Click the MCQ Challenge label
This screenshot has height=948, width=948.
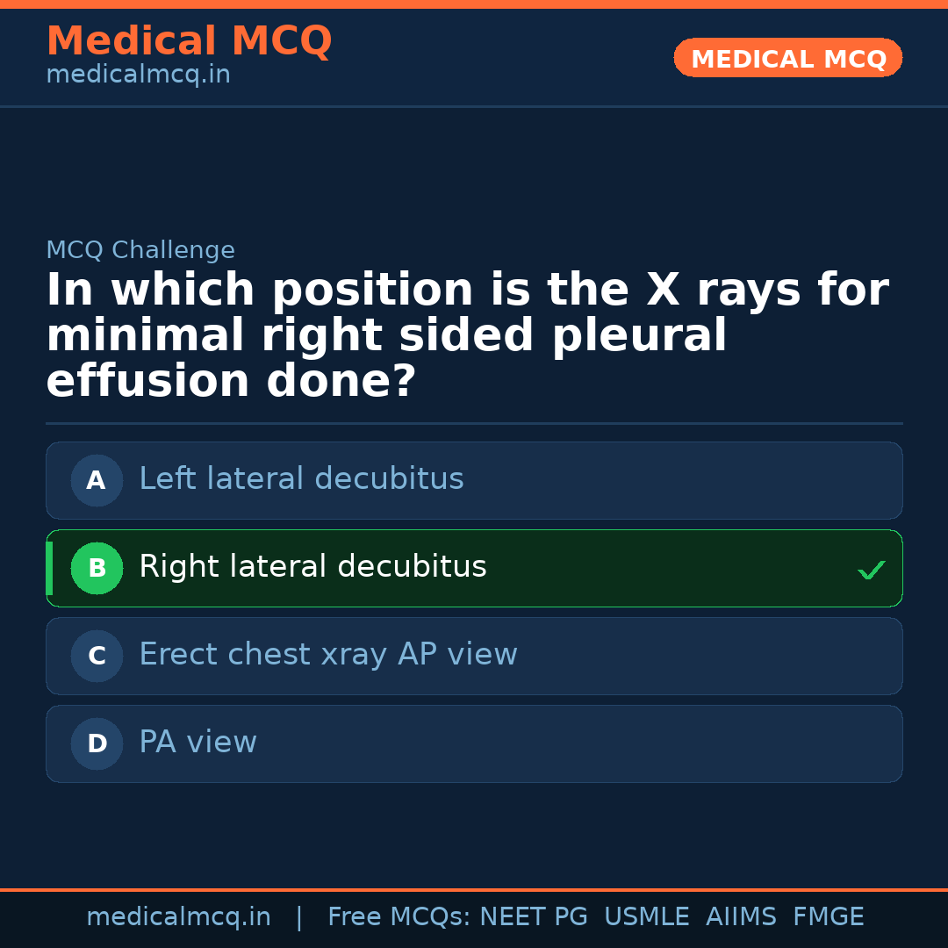140,250
